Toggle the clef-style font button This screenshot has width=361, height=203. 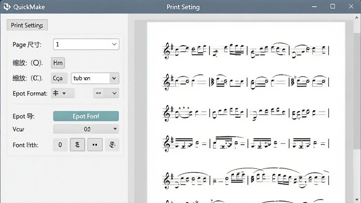[77, 145]
